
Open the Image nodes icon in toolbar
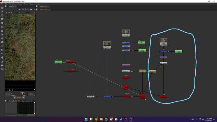2,8
